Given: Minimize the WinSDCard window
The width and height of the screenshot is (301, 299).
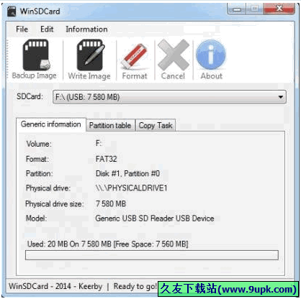Looking at the screenshot, I should click(x=237, y=9).
